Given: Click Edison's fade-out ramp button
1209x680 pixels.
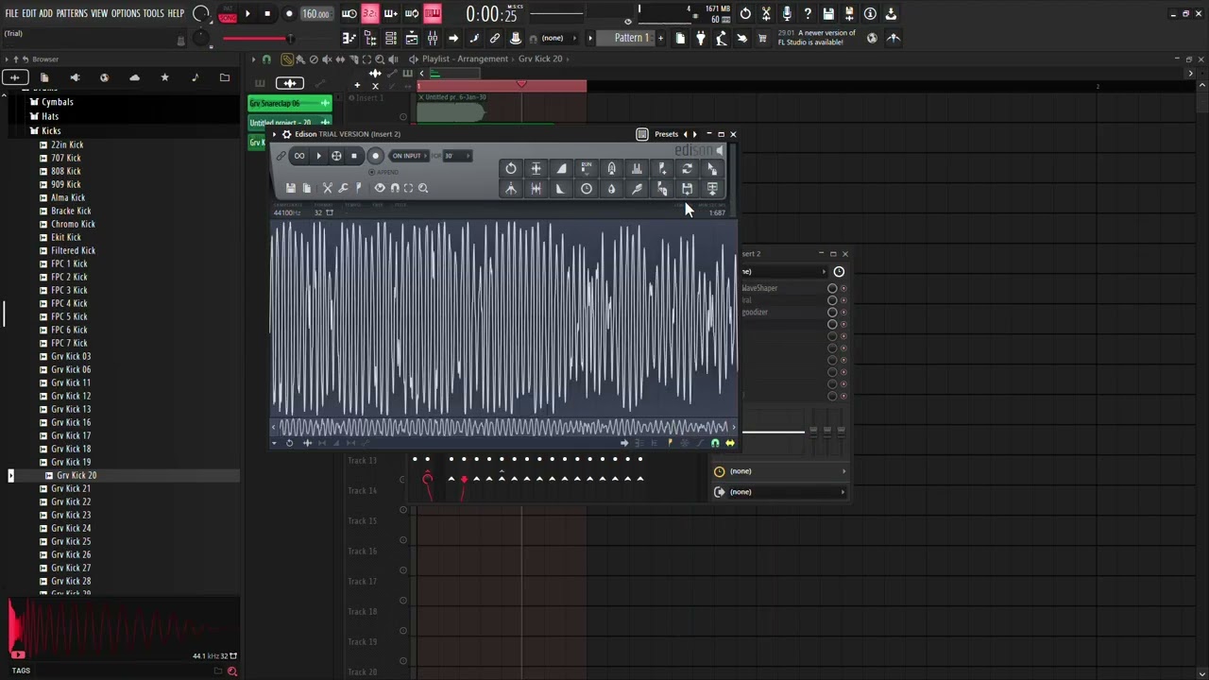Looking at the screenshot, I should (x=561, y=189).
